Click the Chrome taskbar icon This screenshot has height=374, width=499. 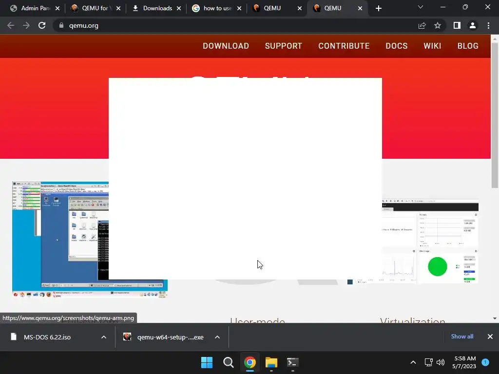tap(250, 362)
